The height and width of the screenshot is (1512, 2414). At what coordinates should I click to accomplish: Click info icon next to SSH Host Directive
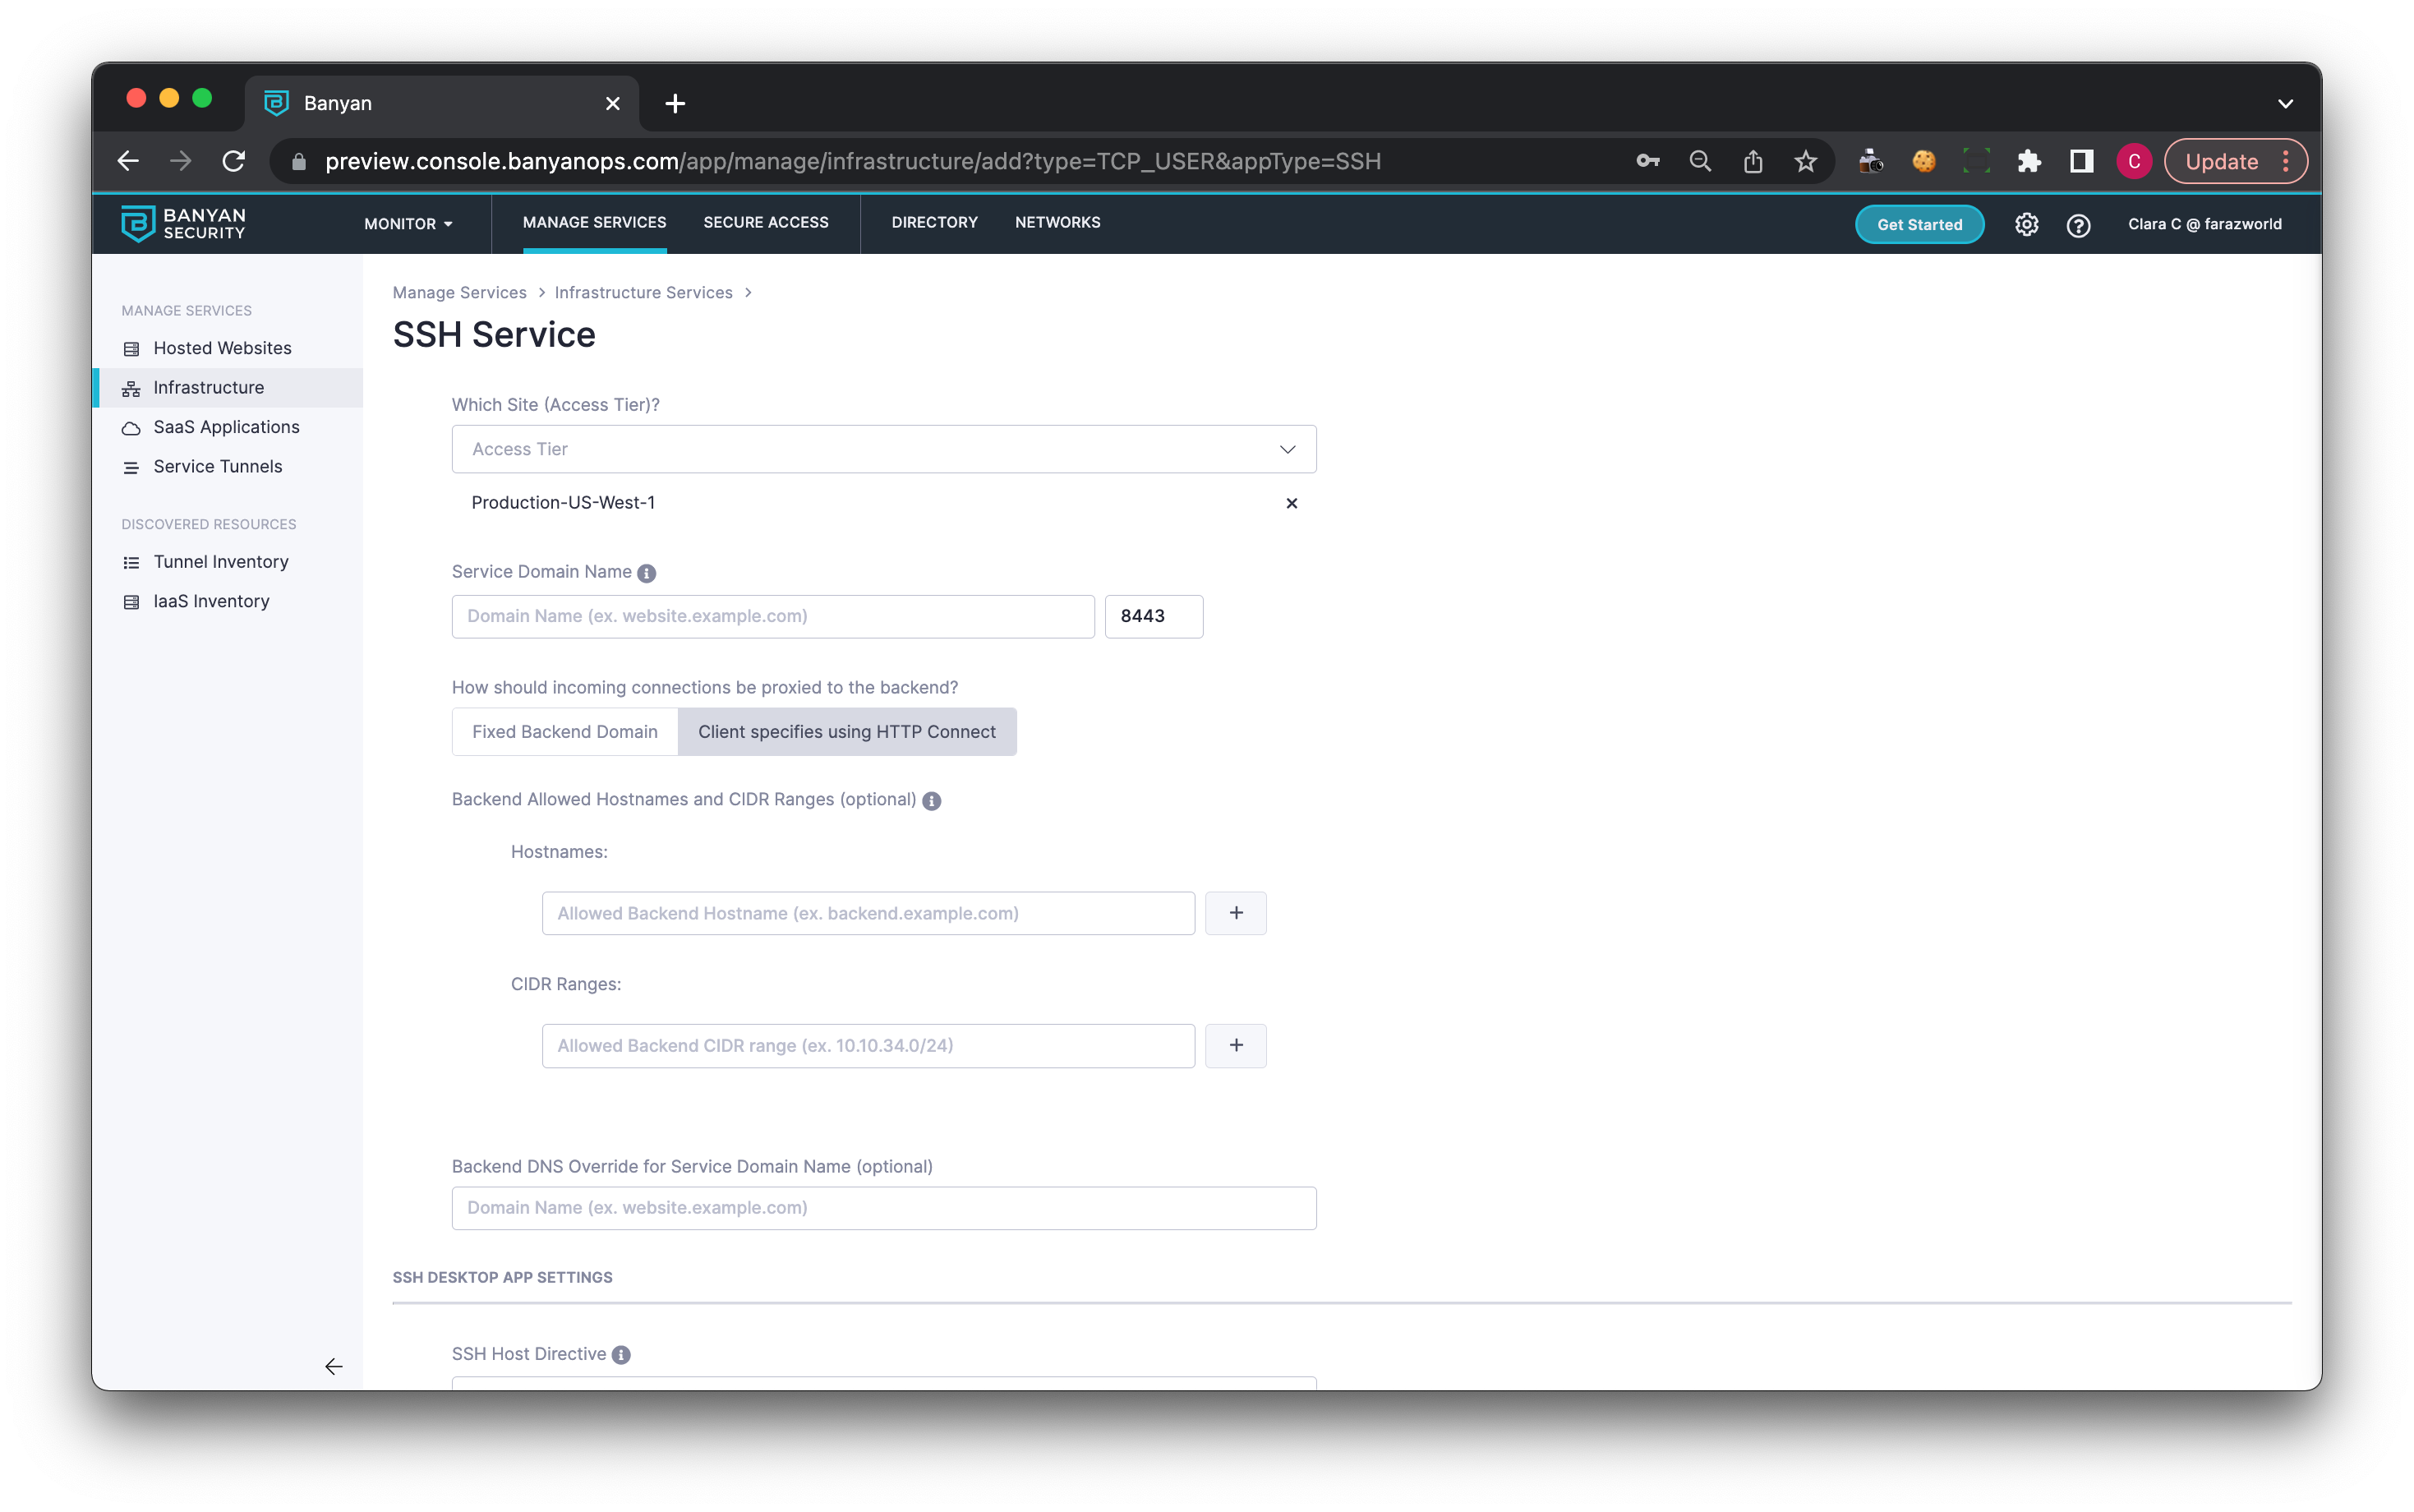[620, 1355]
